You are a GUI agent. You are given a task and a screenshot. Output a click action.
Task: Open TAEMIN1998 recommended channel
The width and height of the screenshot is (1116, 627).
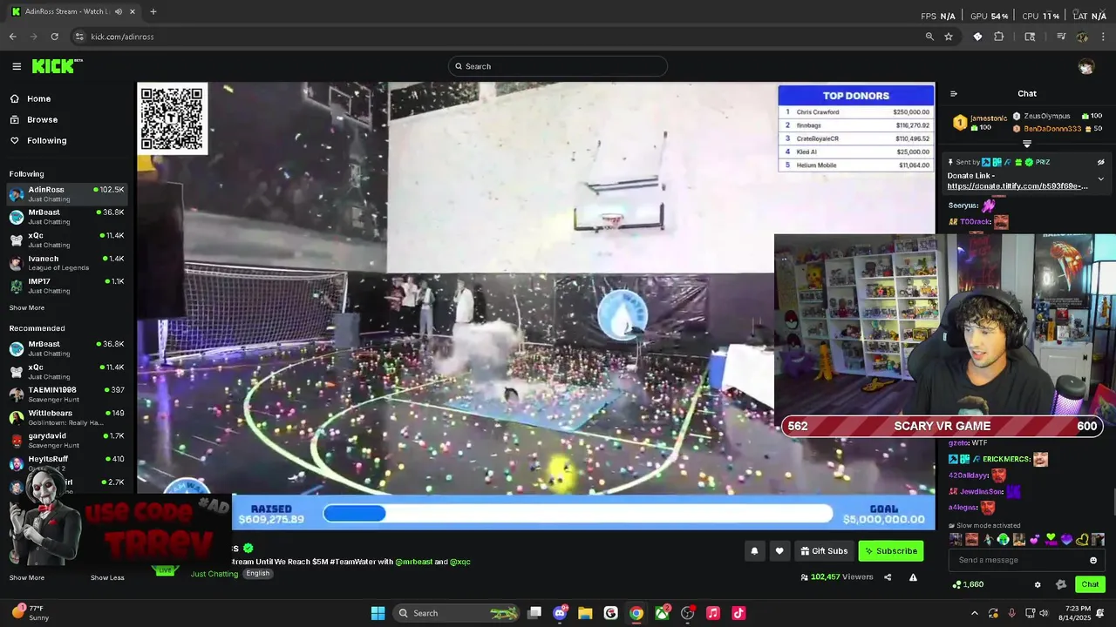(x=67, y=394)
